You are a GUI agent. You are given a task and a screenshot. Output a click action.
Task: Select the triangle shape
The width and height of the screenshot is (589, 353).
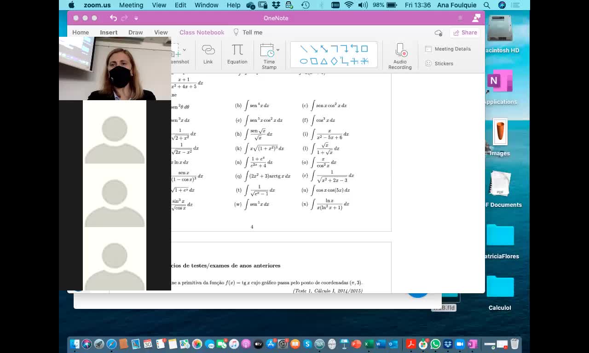(324, 61)
